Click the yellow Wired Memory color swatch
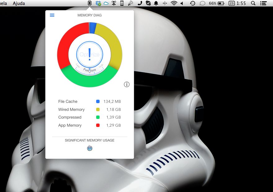The height and width of the screenshot is (192, 273). 98,109
